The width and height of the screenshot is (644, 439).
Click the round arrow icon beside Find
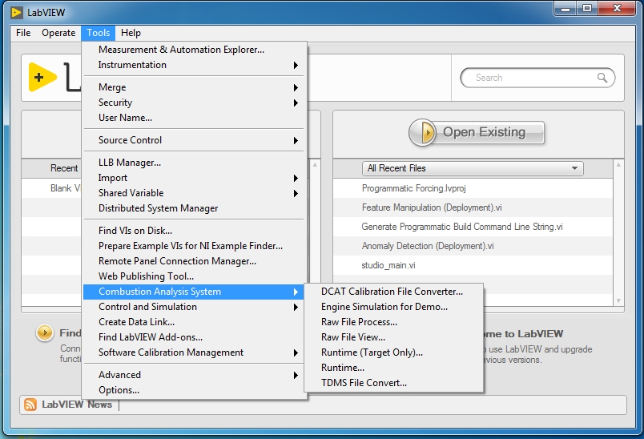point(44,332)
